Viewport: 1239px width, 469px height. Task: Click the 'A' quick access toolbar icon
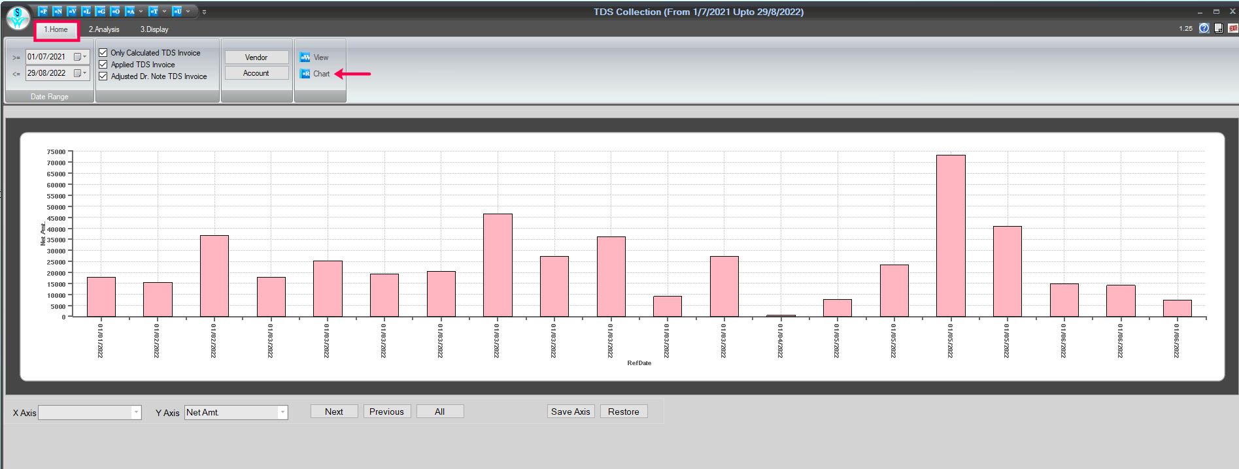[130, 11]
